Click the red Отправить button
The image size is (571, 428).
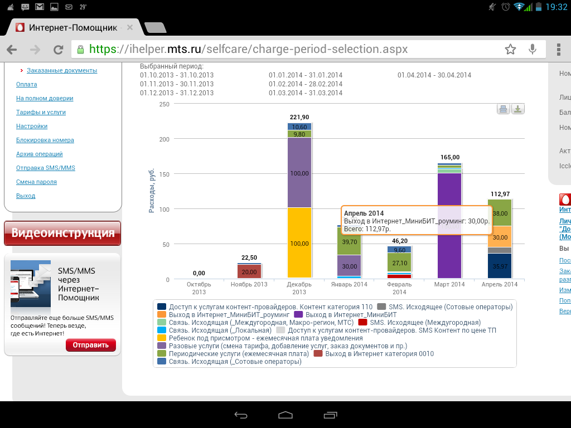coord(91,345)
